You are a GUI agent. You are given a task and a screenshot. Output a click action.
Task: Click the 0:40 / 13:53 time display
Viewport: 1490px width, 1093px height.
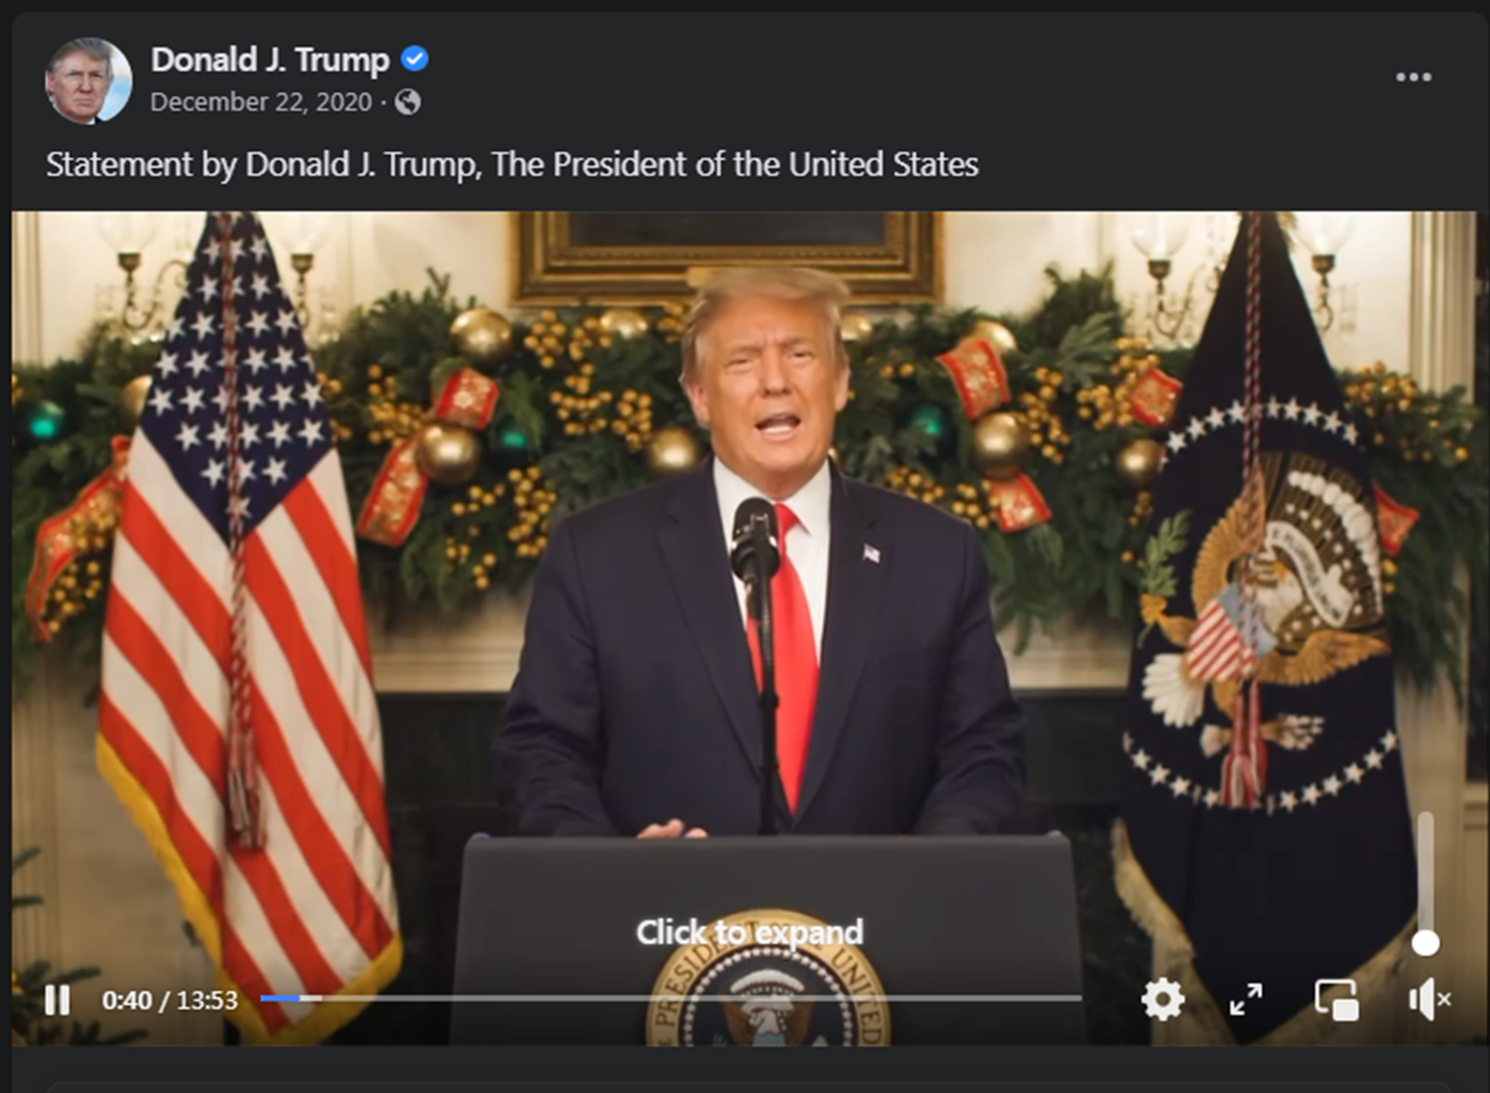click(x=170, y=1000)
